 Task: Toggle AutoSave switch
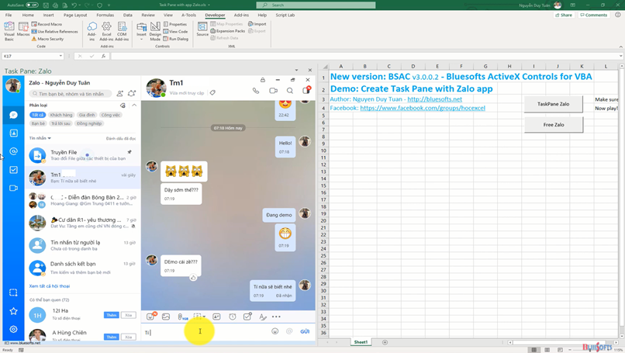[x=32, y=5]
